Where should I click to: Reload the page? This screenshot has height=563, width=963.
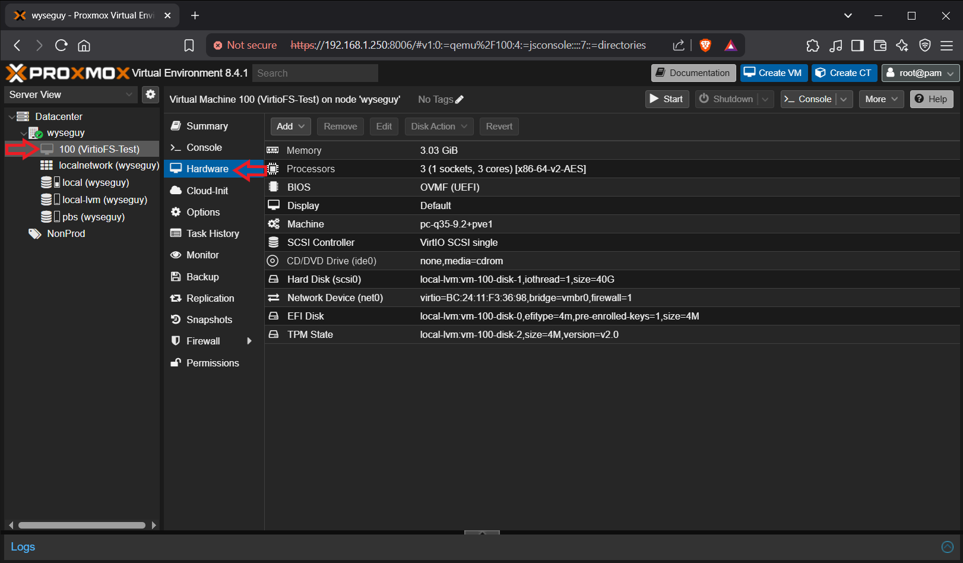(61, 45)
